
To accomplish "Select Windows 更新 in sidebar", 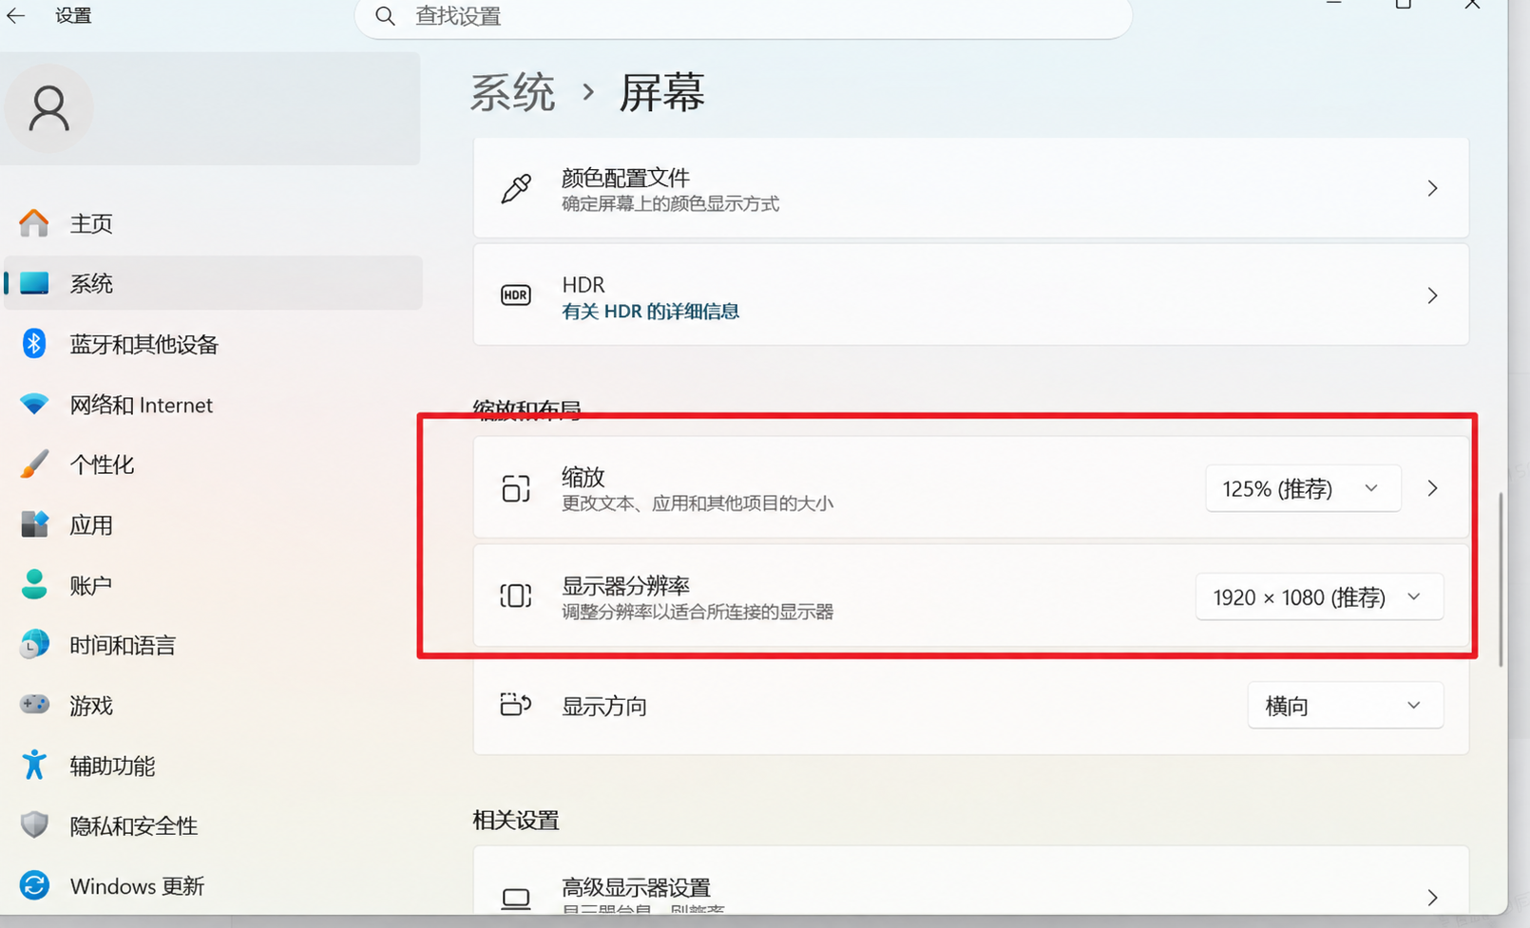I will click(x=213, y=885).
